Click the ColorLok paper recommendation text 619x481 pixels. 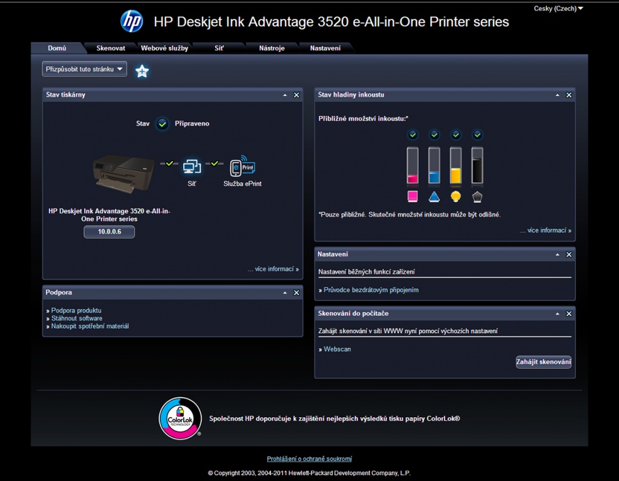coord(334,419)
